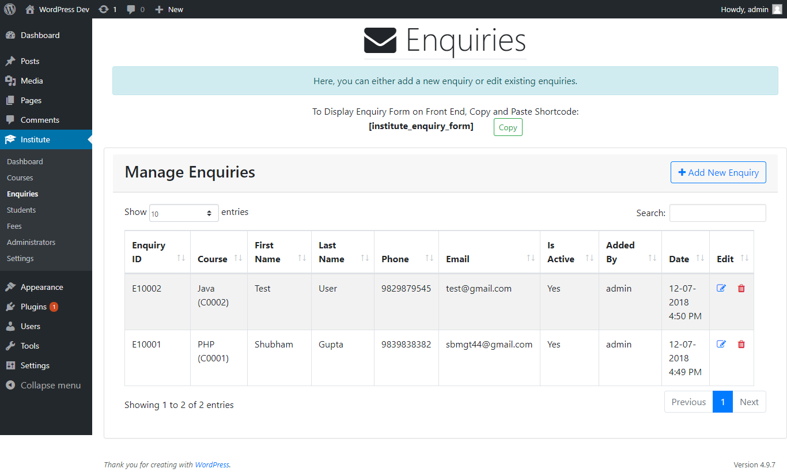Open the Enquiries submenu item

coord(22,194)
